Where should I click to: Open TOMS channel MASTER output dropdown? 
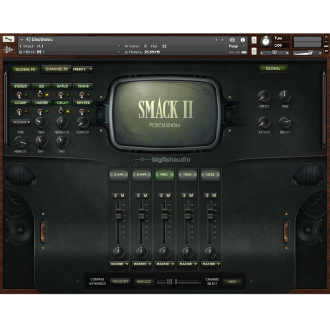coord(187,264)
